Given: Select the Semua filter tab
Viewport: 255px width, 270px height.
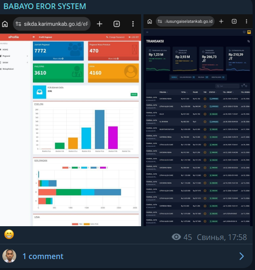Looking at the screenshot, I should click(174, 77).
